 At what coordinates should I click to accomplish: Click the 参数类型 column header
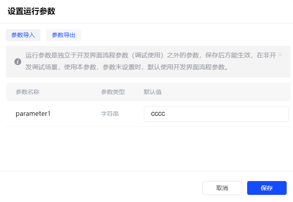point(113,92)
